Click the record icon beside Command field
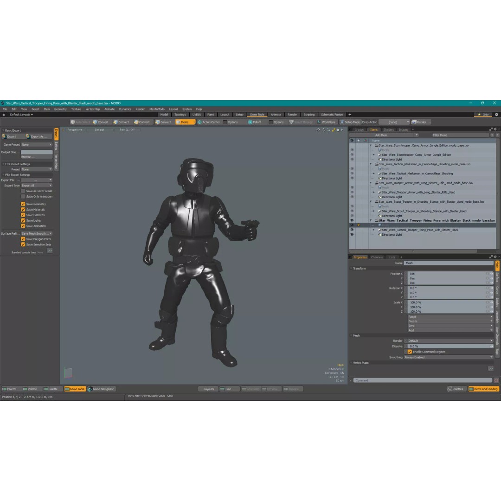Viewport: 501px width, 501px height. tap(496, 380)
